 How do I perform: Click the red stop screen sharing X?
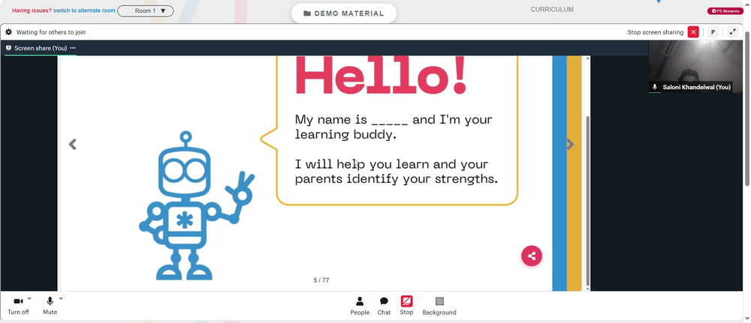coord(693,32)
